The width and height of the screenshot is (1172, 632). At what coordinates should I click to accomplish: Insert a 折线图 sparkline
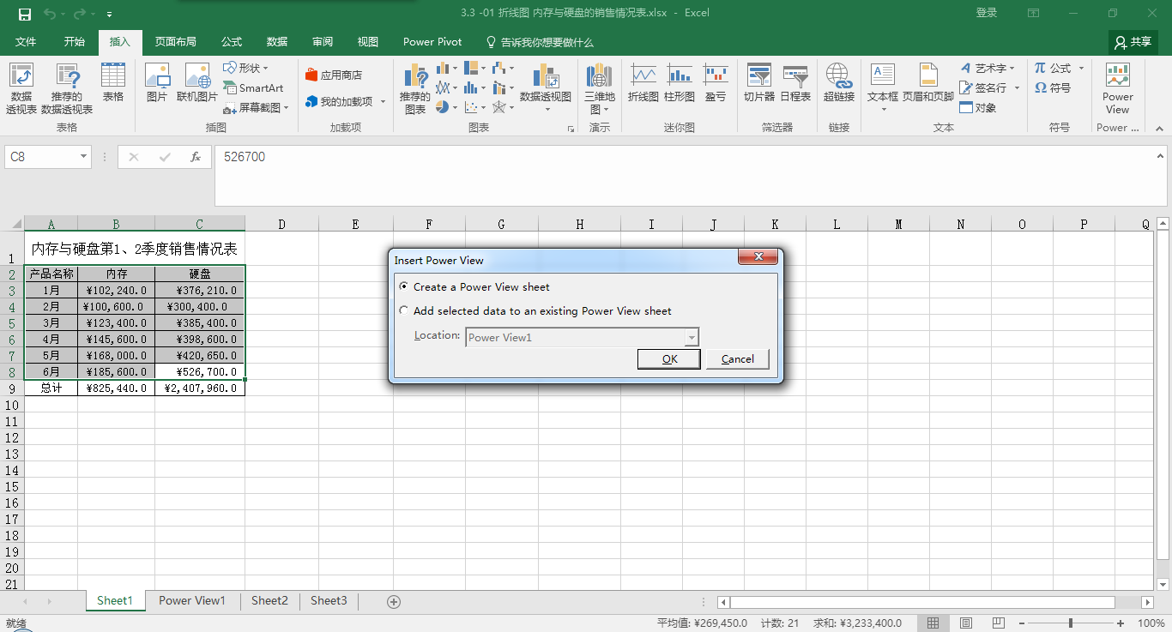coord(643,82)
